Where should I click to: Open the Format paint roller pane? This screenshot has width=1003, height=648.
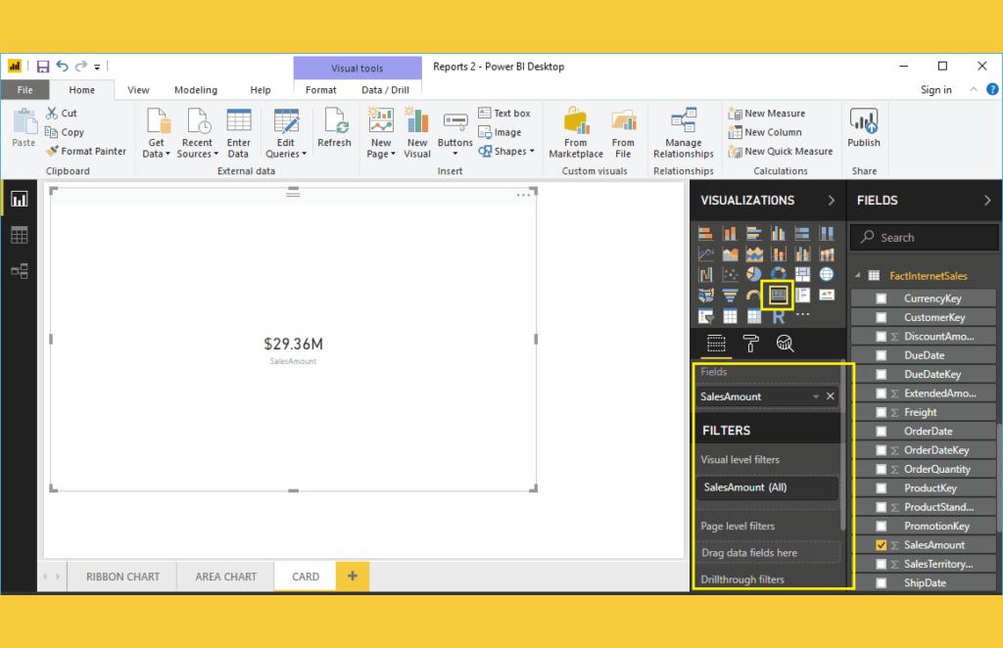[750, 344]
